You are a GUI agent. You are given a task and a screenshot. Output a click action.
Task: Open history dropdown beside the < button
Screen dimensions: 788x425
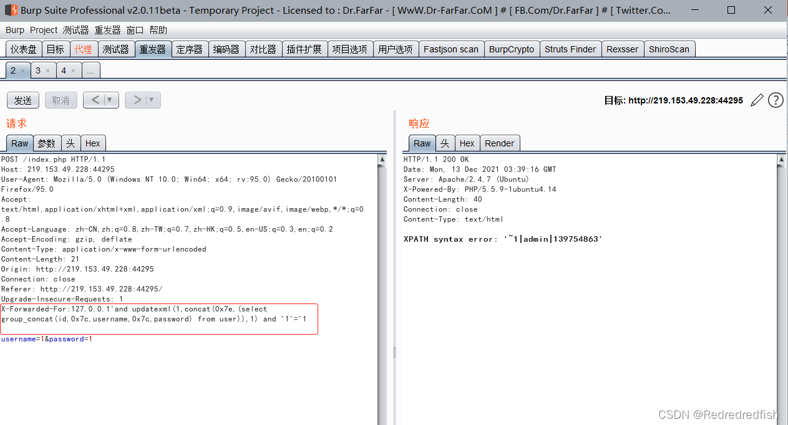click(111, 100)
